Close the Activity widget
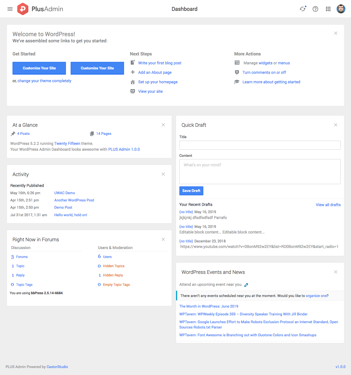The height and width of the screenshot is (375, 351). [x=163, y=174]
